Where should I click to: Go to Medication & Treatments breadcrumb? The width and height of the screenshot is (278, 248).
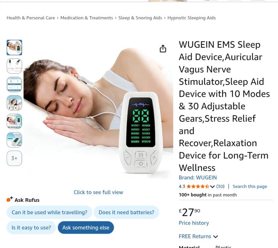point(87,18)
